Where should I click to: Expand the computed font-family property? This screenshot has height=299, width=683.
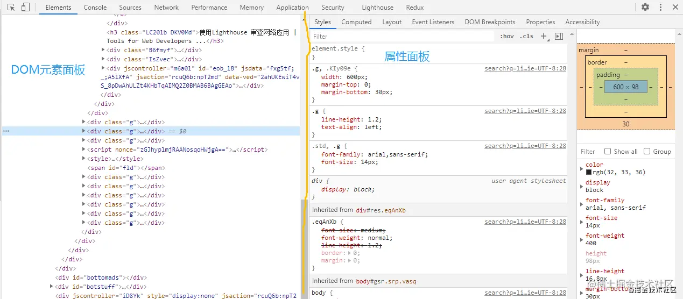582,204
